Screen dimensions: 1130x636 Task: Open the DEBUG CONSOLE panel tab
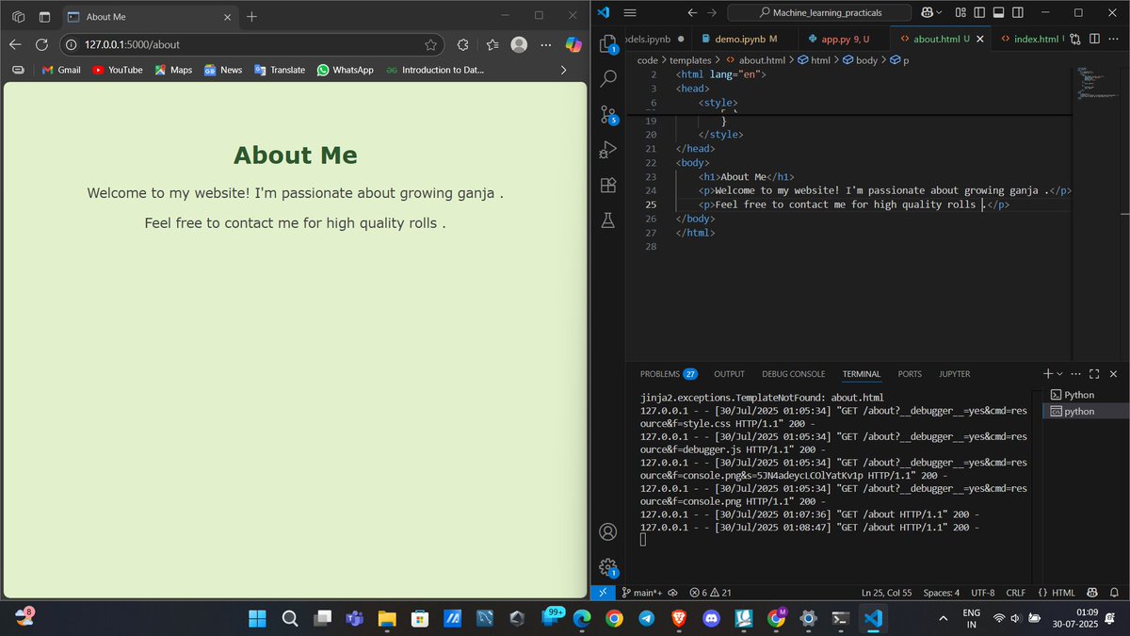793,374
